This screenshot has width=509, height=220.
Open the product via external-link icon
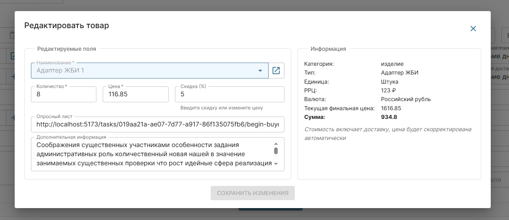point(276,71)
